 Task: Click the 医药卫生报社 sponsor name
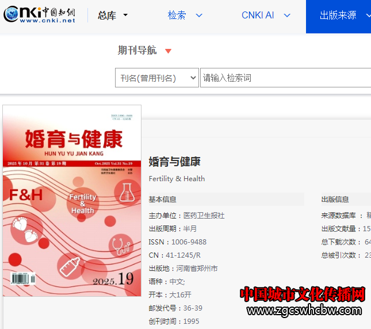point(204,216)
